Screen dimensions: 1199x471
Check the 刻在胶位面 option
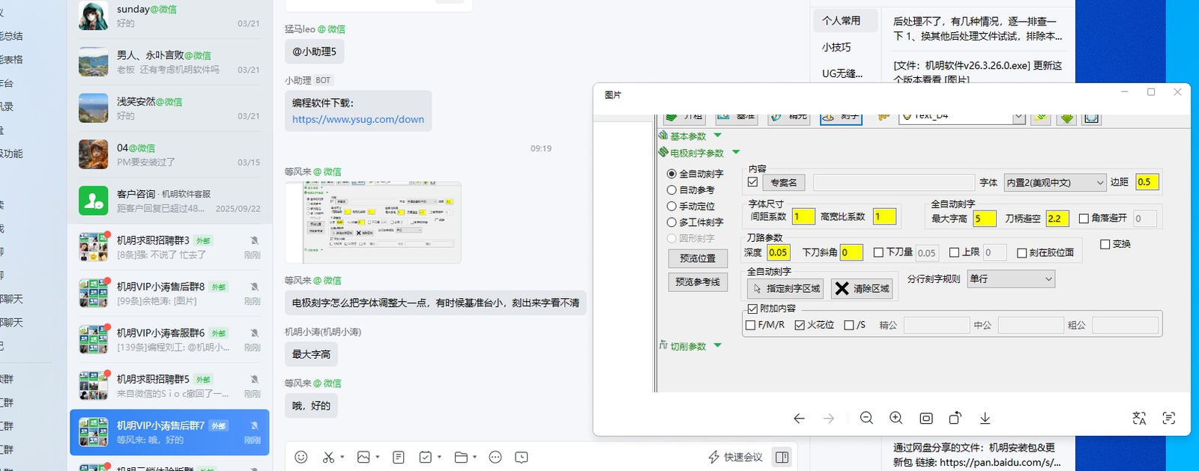pyautogui.click(x=1021, y=253)
